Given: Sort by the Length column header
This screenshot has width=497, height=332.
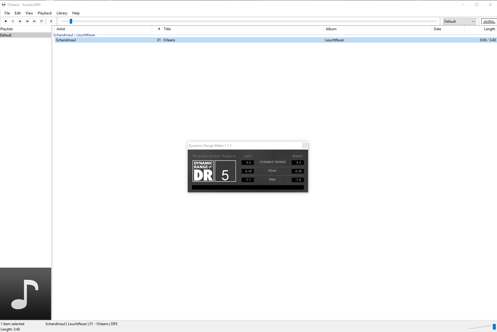Looking at the screenshot, I should point(481,29).
